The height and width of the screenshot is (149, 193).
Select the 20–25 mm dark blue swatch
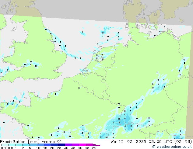(54, 145)
